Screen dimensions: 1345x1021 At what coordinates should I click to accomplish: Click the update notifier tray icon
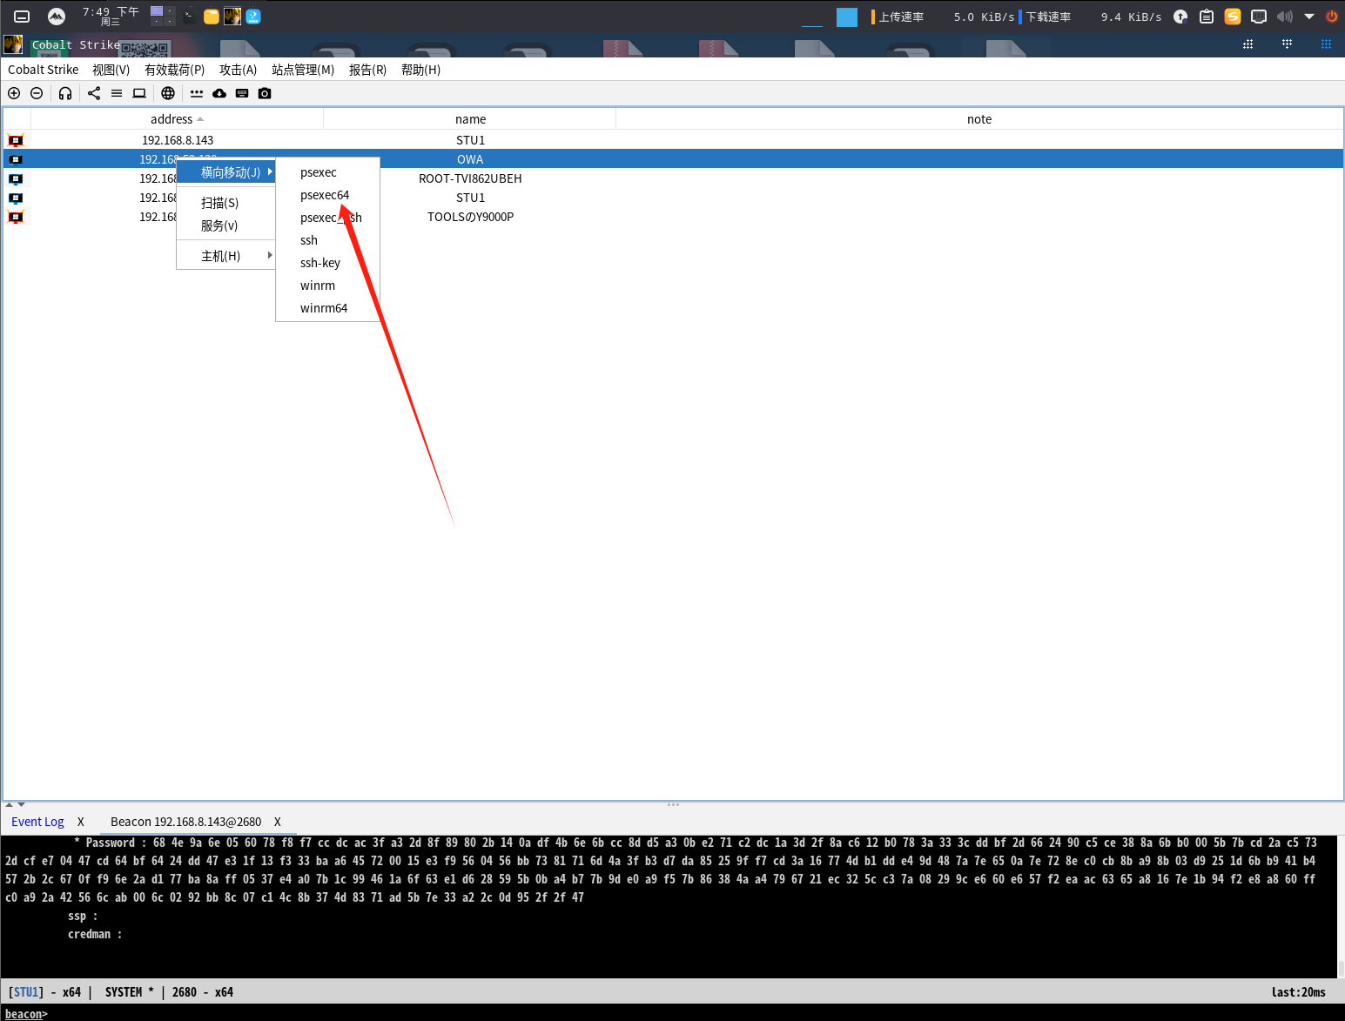1180,16
